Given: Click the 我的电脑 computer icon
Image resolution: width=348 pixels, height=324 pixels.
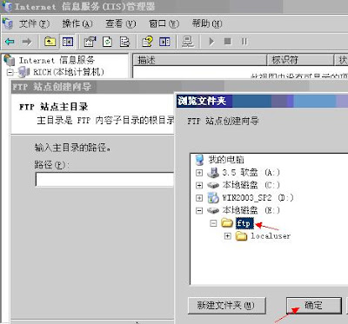Looking at the screenshot, I should [199, 160].
